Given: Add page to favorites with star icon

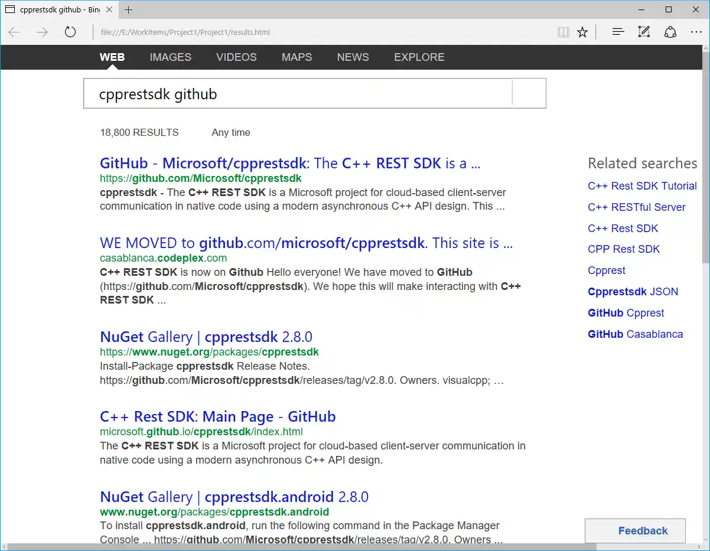Looking at the screenshot, I should (x=582, y=32).
